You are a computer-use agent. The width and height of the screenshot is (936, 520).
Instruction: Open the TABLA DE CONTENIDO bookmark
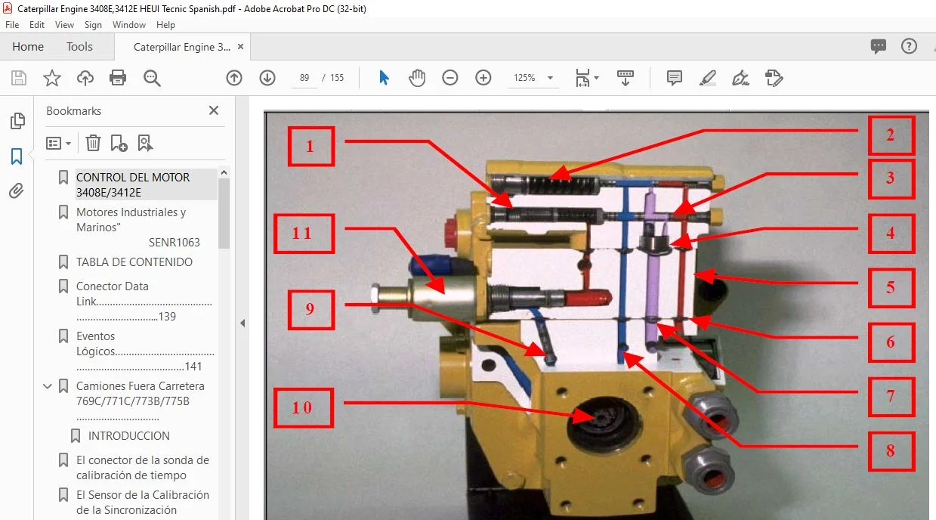point(134,262)
